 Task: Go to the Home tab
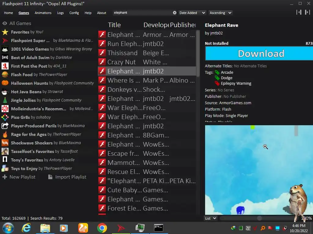pos(8,13)
